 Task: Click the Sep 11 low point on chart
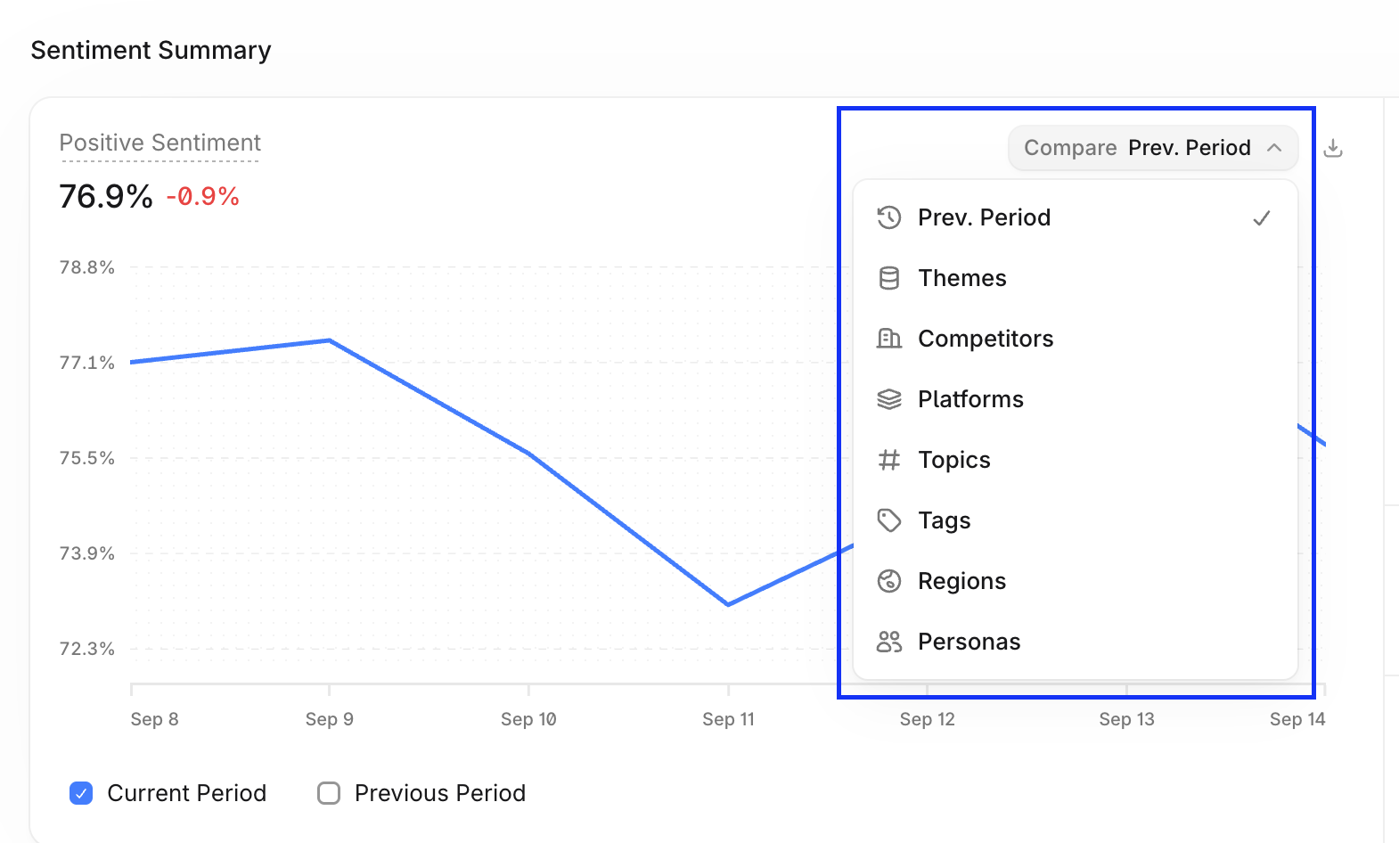728,604
